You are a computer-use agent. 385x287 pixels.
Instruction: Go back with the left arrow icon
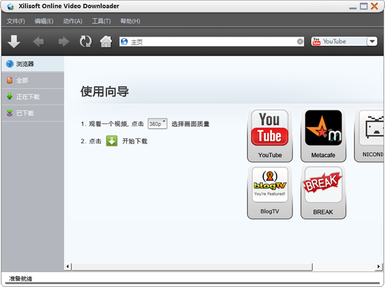(38, 42)
